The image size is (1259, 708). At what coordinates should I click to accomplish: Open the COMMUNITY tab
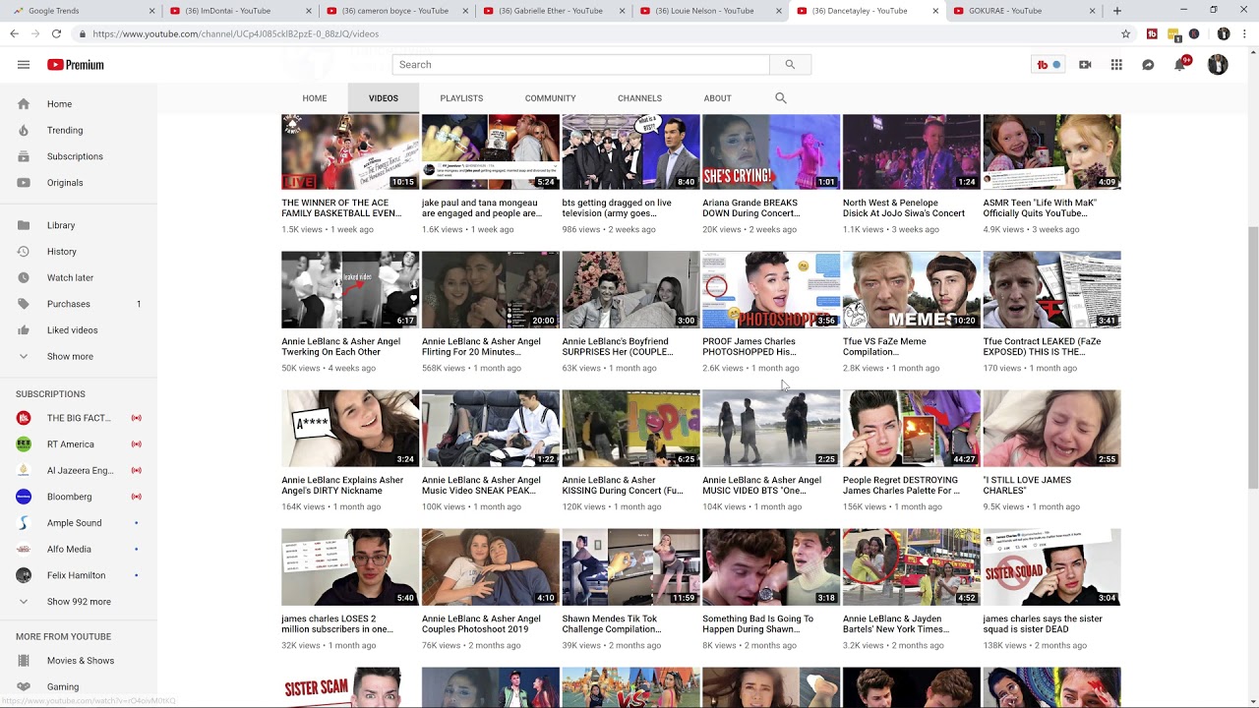(x=550, y=98)
